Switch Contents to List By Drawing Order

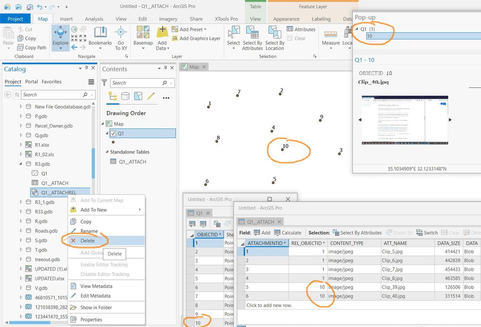[113, 97]
